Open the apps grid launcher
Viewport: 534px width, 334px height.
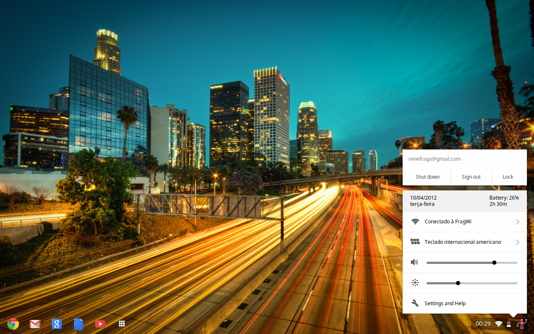tap(122, 324)
